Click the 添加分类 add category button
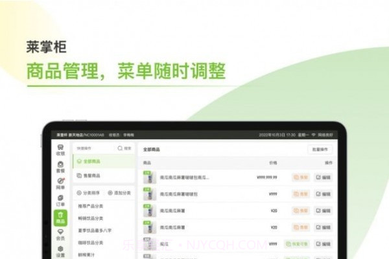389x259 pixels. pos(119,193)
